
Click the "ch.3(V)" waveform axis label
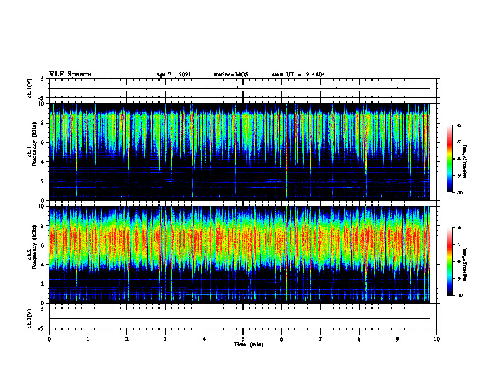click(29, 319)
